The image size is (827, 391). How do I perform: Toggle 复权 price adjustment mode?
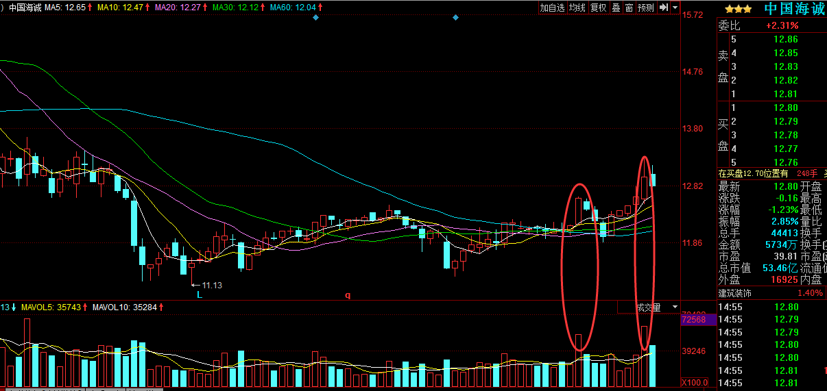tap(599, 8)
